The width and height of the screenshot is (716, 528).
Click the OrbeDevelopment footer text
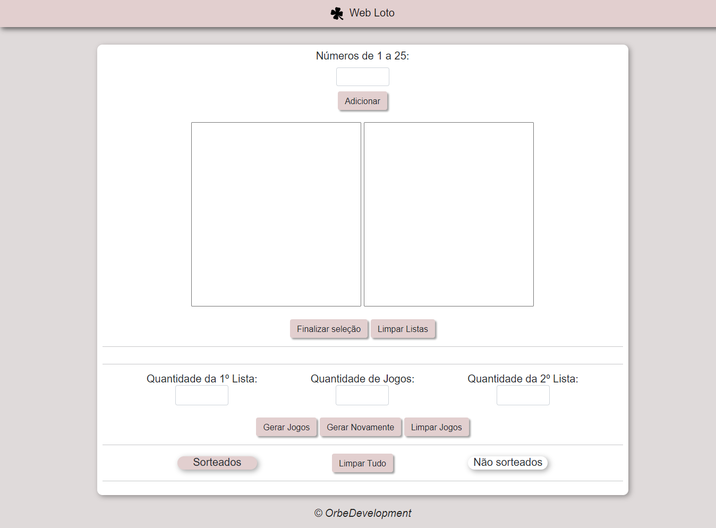(363, 513)
